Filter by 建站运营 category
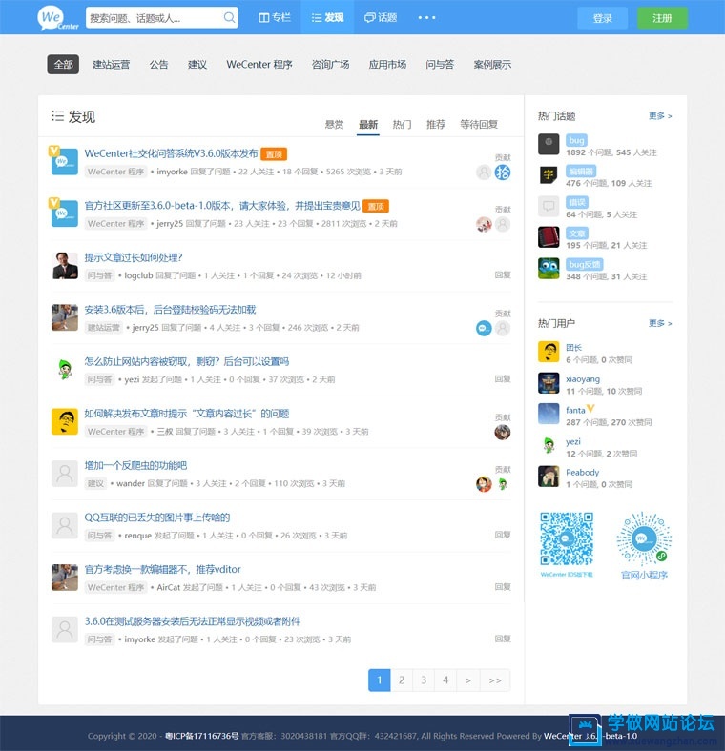This screenshot has width=725, height=751. pos(111,65)
